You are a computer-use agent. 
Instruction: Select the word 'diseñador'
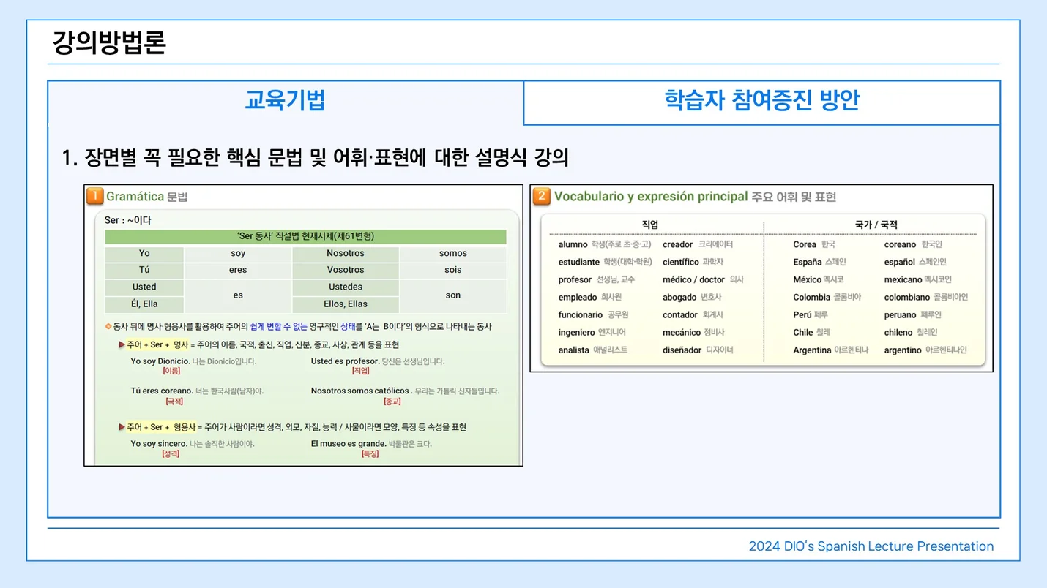[x=682, y=350]
